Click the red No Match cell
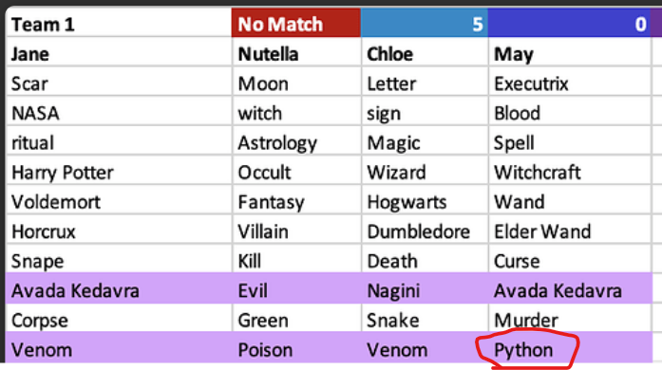662x370 pixels. [296, 23]
